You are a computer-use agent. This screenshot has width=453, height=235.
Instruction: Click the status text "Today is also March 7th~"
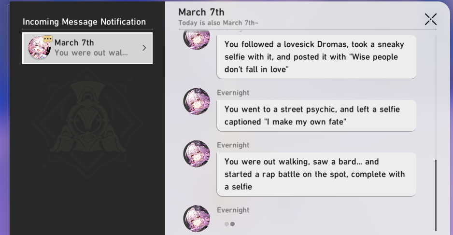coord(218,23)
